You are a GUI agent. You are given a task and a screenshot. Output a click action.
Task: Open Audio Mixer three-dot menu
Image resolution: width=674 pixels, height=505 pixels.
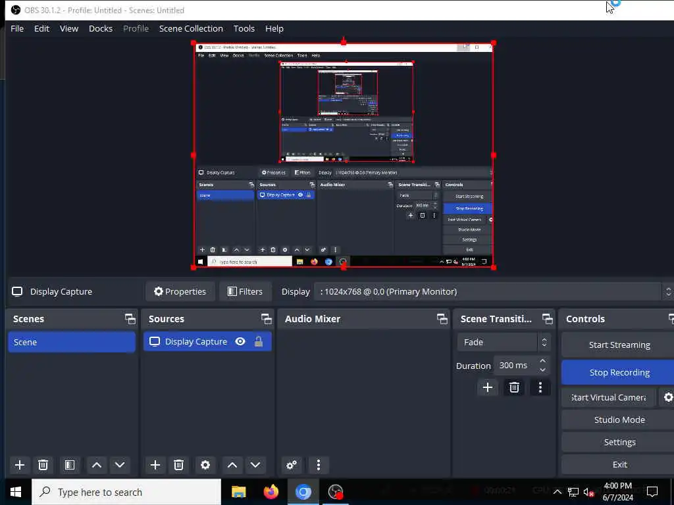pyautogui.click(x=319, y=465)
